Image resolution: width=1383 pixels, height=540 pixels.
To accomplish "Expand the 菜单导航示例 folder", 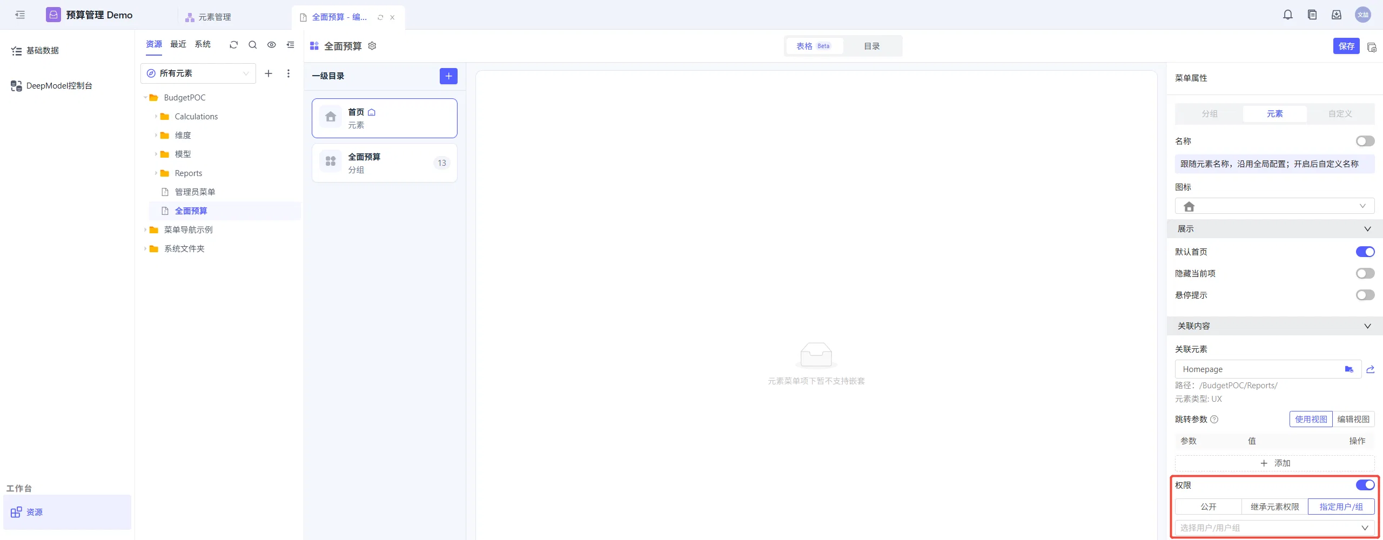I will (145, 230).
